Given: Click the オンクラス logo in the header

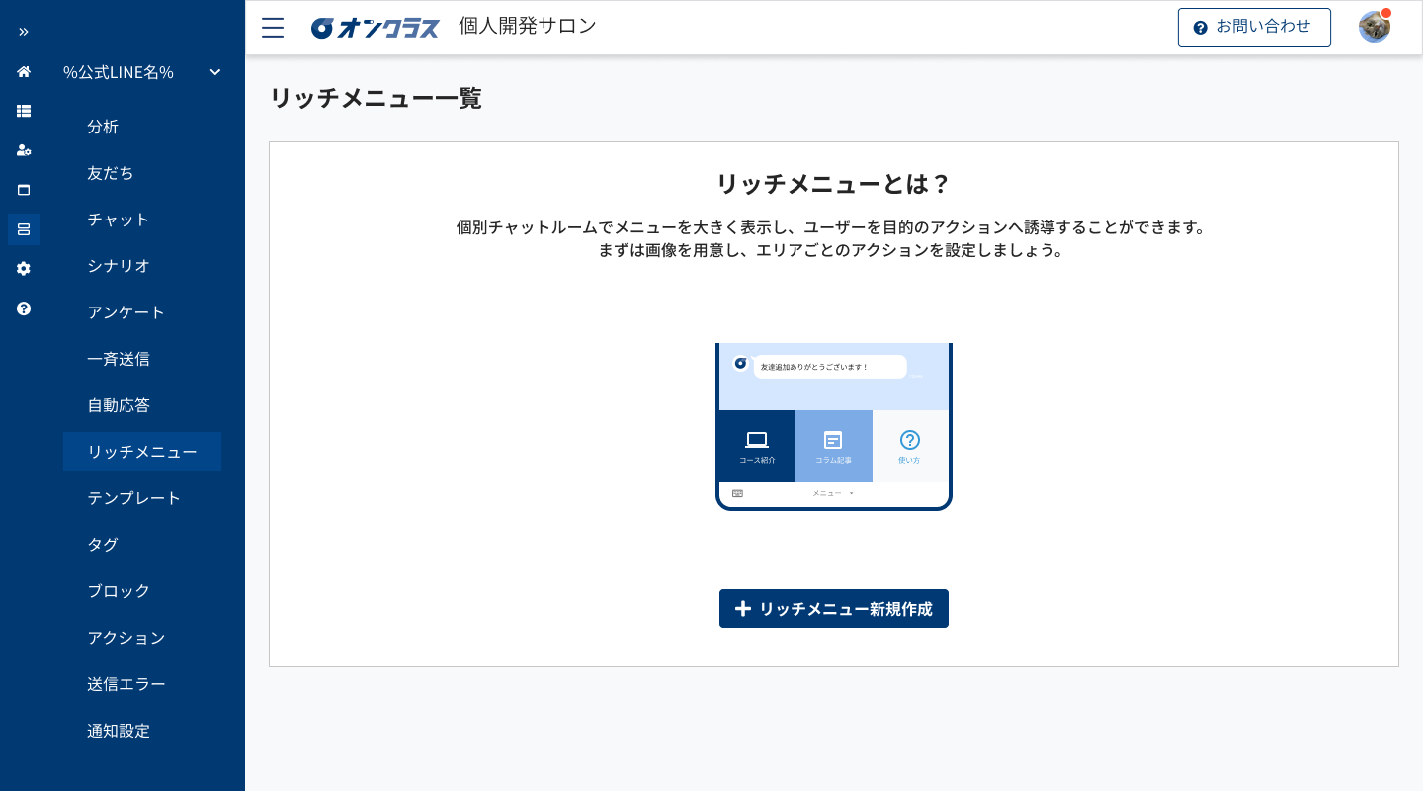Looking at the screenshot, I should click(376, 27).
